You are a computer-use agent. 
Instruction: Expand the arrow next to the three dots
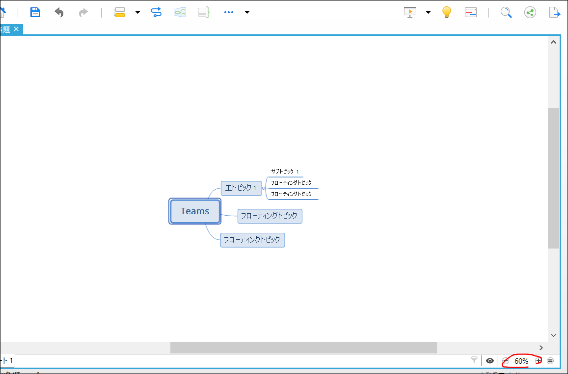pos(247,12)
